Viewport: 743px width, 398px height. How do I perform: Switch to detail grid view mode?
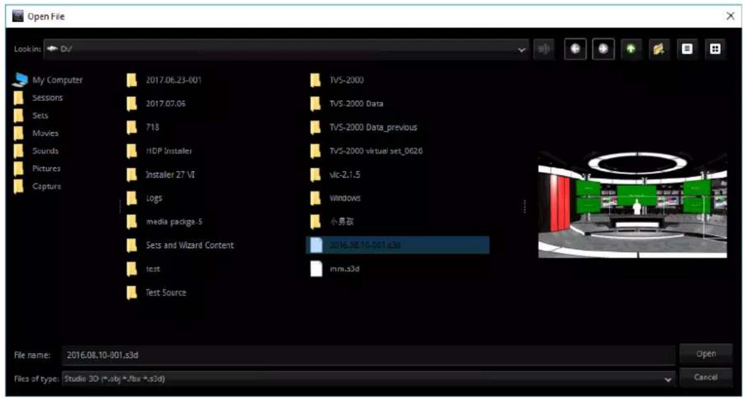pos(715,50)
